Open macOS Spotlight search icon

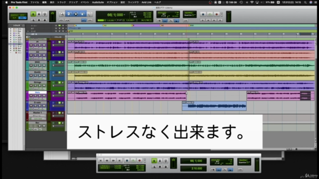305,2
